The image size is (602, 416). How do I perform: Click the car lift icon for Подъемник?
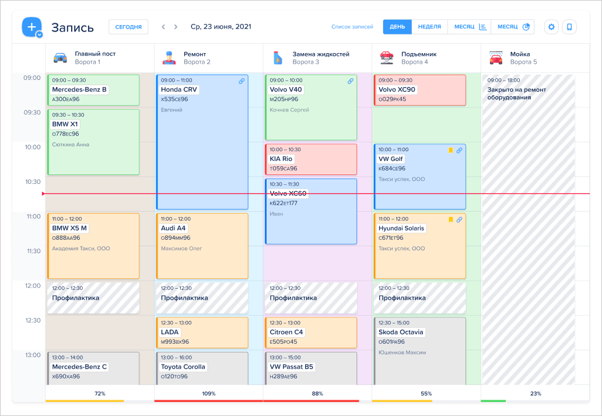pyautogui.click(x=387, y=58)
